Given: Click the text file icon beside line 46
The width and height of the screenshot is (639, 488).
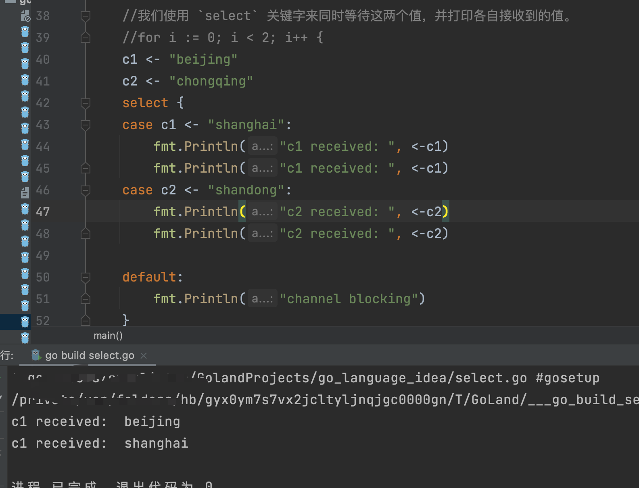Looking at the screenshot, I should (x=25, y=192).
